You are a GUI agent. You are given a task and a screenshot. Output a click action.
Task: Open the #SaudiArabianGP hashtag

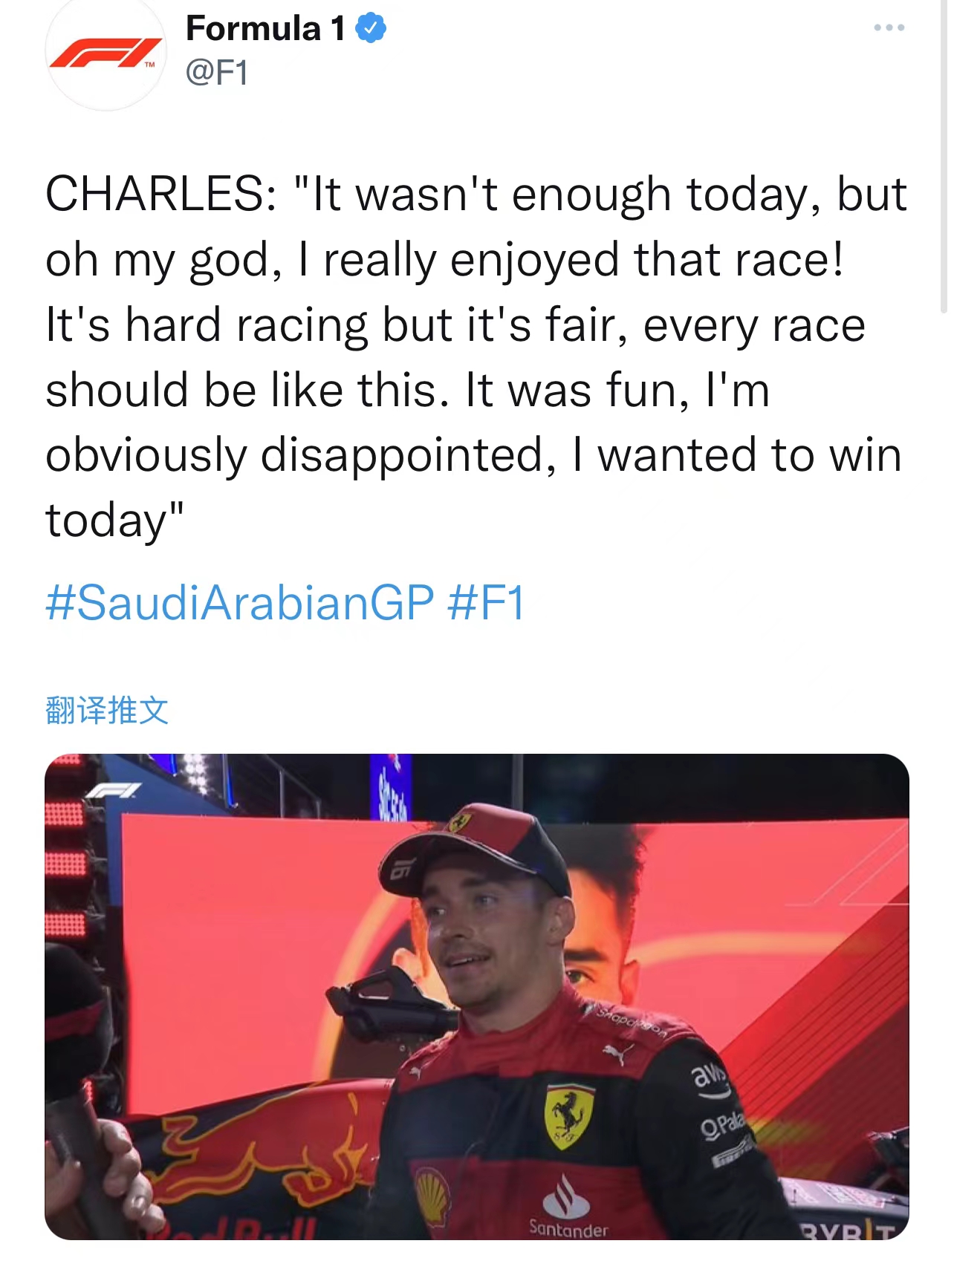[239, 602]
